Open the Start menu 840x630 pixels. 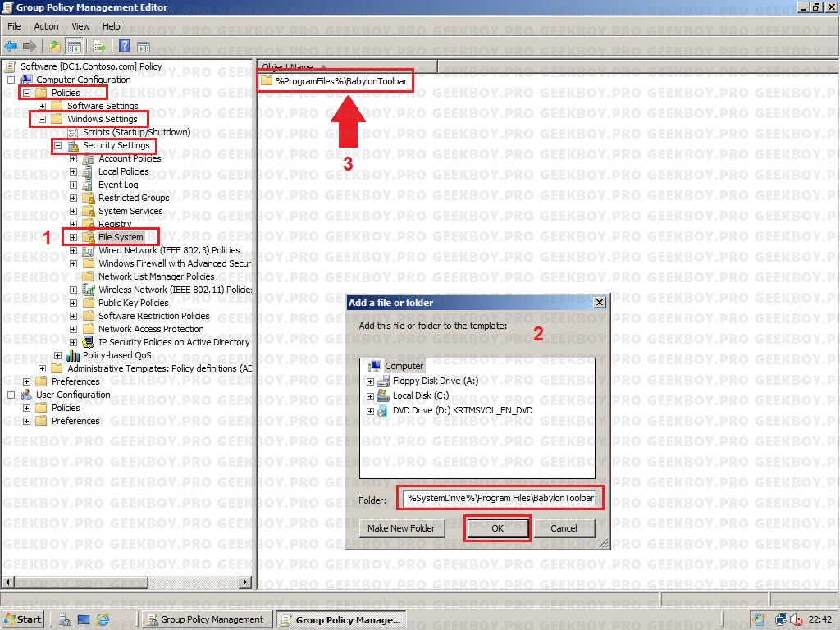pyautogui.click(x=23, y=620)
